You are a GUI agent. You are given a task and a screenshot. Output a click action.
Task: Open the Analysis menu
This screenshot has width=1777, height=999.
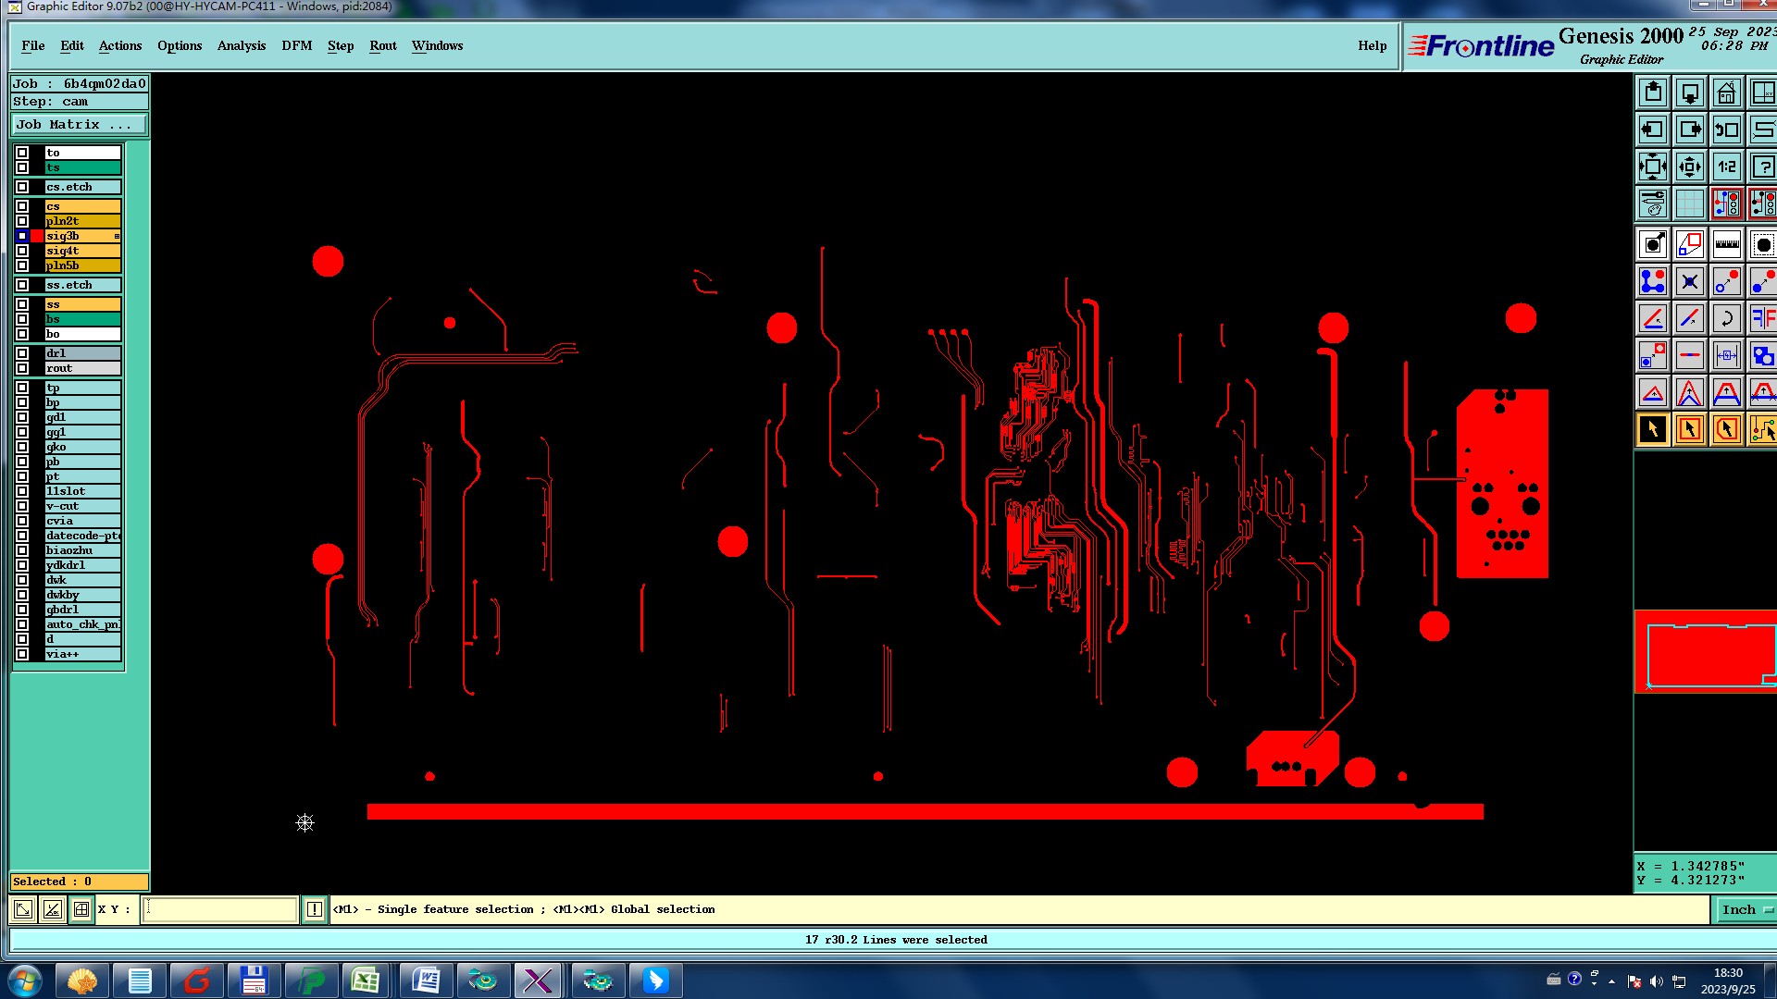coord(241,45)
